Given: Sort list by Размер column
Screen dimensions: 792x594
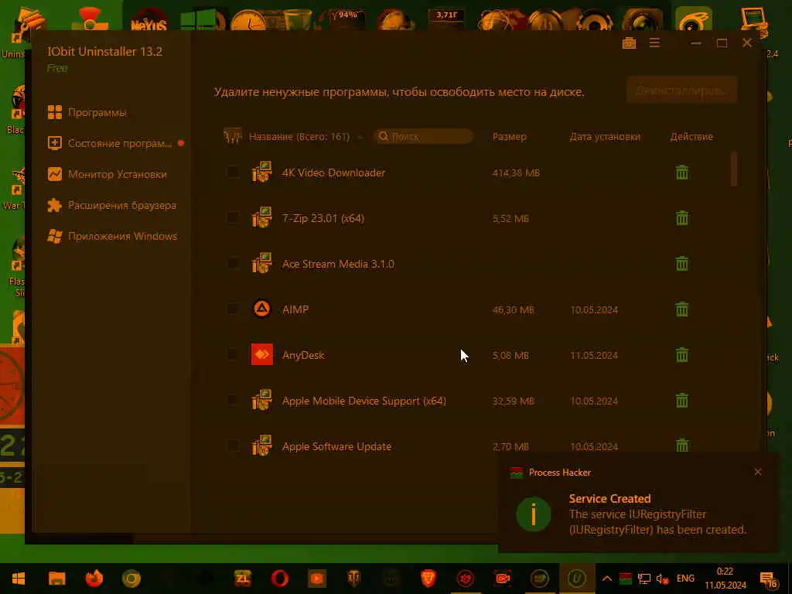Looking at the screenshot, I should 509,136.
